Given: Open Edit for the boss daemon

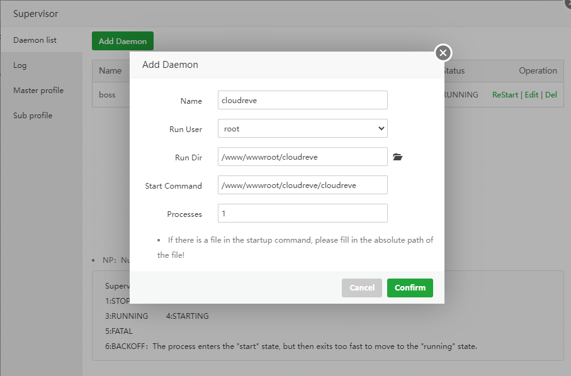Looking at the screenshot, I should click(x=531, y=95).
